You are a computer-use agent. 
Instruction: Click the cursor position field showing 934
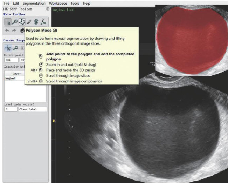click(11, 60)
